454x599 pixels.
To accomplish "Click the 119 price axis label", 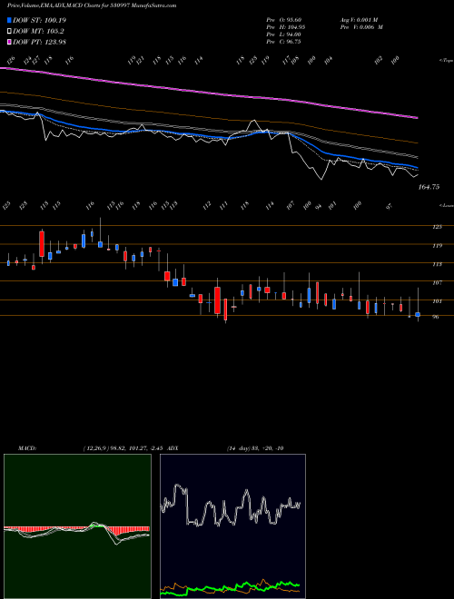I will [x=437, y=246].
